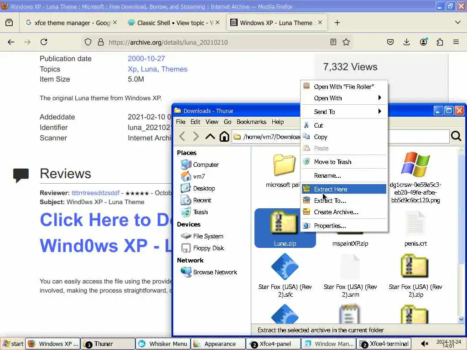Click Thunar's back navigation arrow
Viewport: 467px width, 350px height.
182,137
